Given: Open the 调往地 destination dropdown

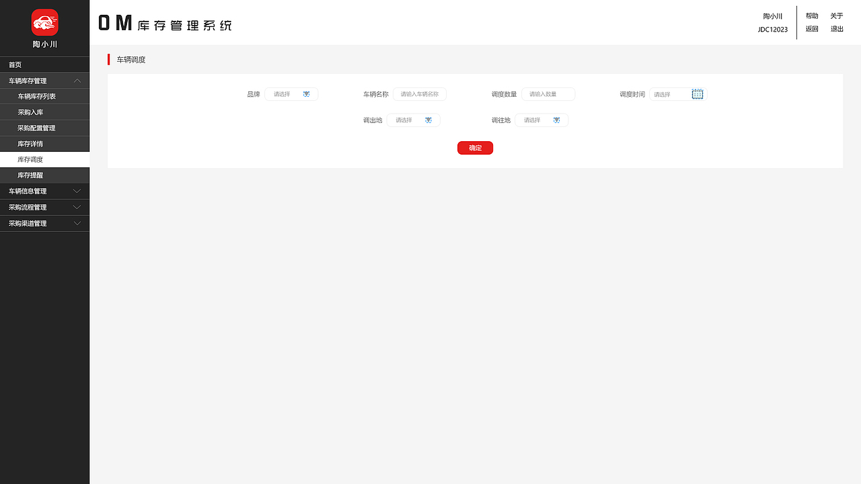Looking at the screenshot, I should tap(538, 120).
